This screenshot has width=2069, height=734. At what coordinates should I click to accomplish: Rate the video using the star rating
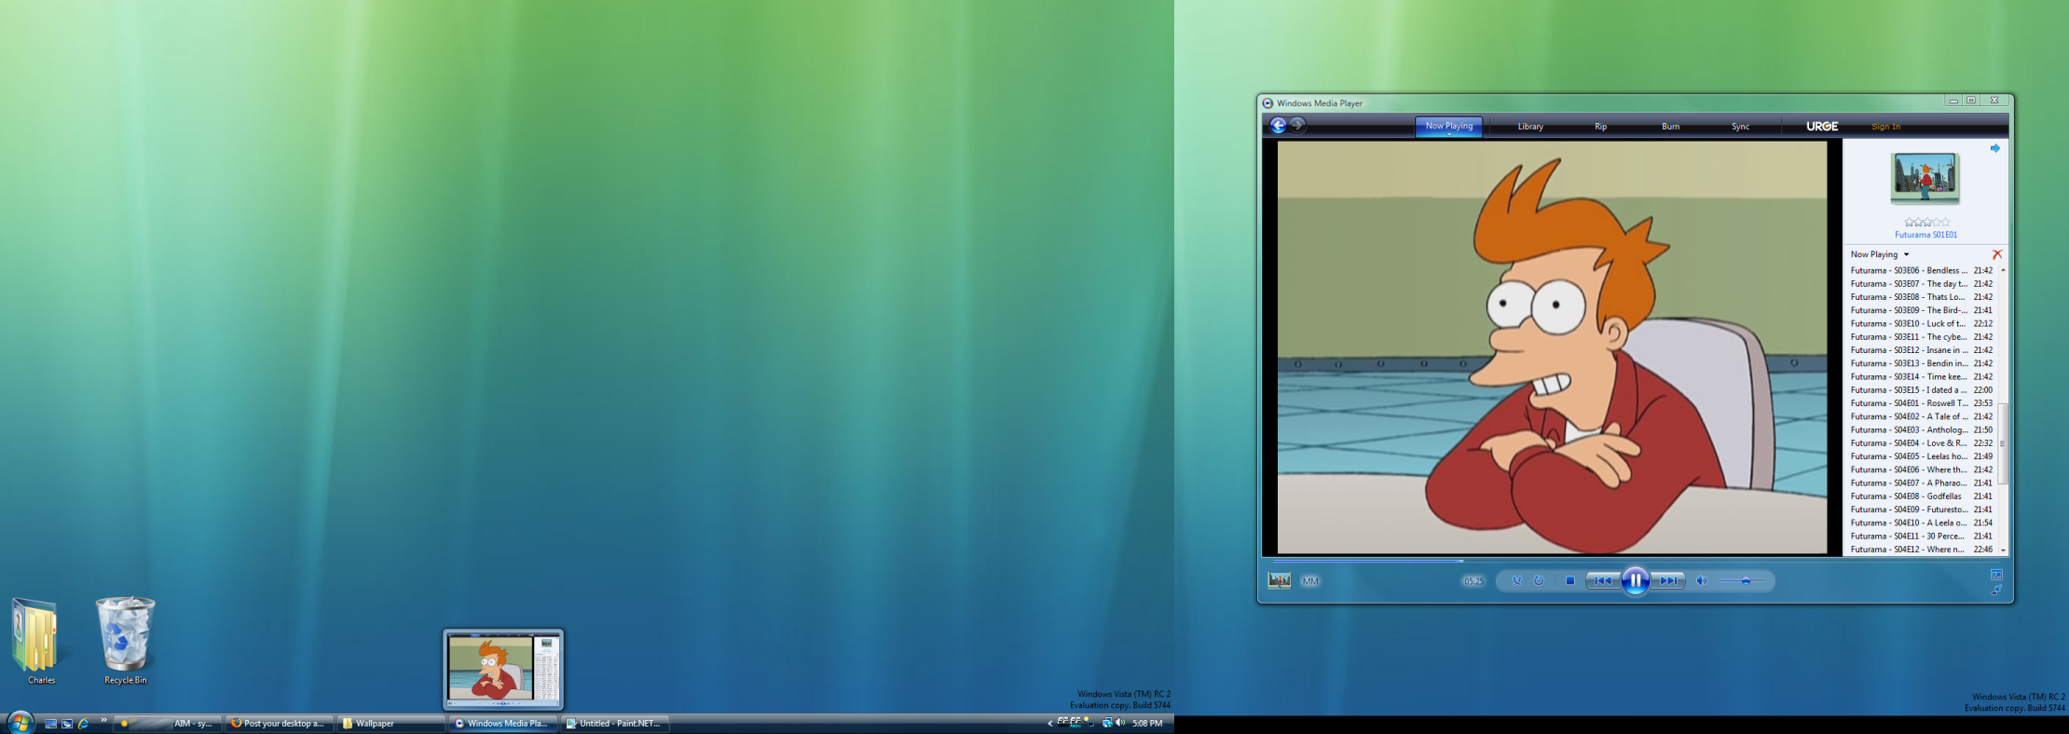tap(1926, 222)
